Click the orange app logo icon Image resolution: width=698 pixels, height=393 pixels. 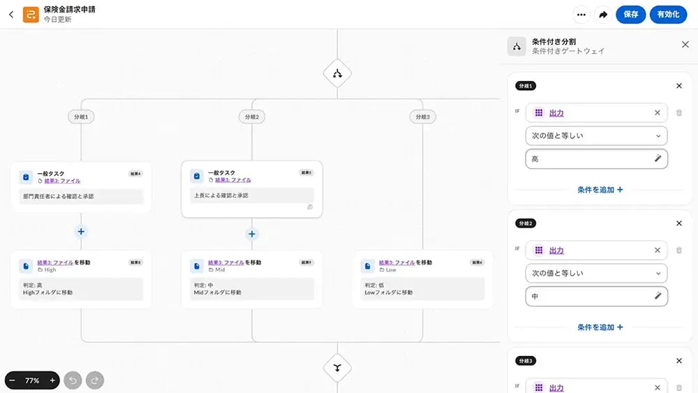click(31, 14)
